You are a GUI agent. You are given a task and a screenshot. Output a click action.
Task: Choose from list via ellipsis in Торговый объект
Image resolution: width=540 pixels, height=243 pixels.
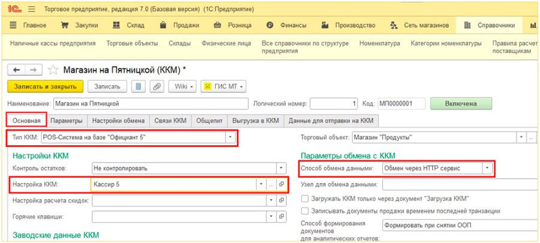(x=532, y=137)
